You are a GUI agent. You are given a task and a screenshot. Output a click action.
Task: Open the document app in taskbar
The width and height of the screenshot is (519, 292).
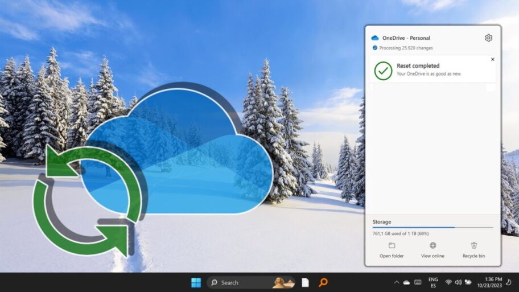pyautogui.click(x=305, y=282)
